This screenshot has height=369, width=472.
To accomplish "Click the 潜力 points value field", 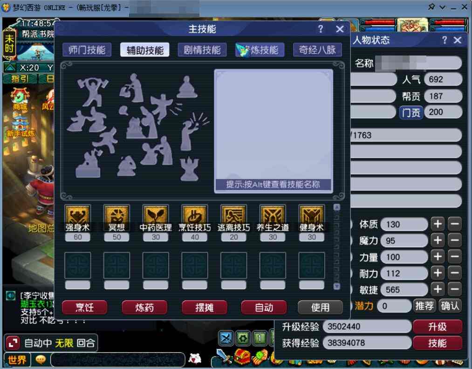I will pyautogui.click(x=394, y=306).
